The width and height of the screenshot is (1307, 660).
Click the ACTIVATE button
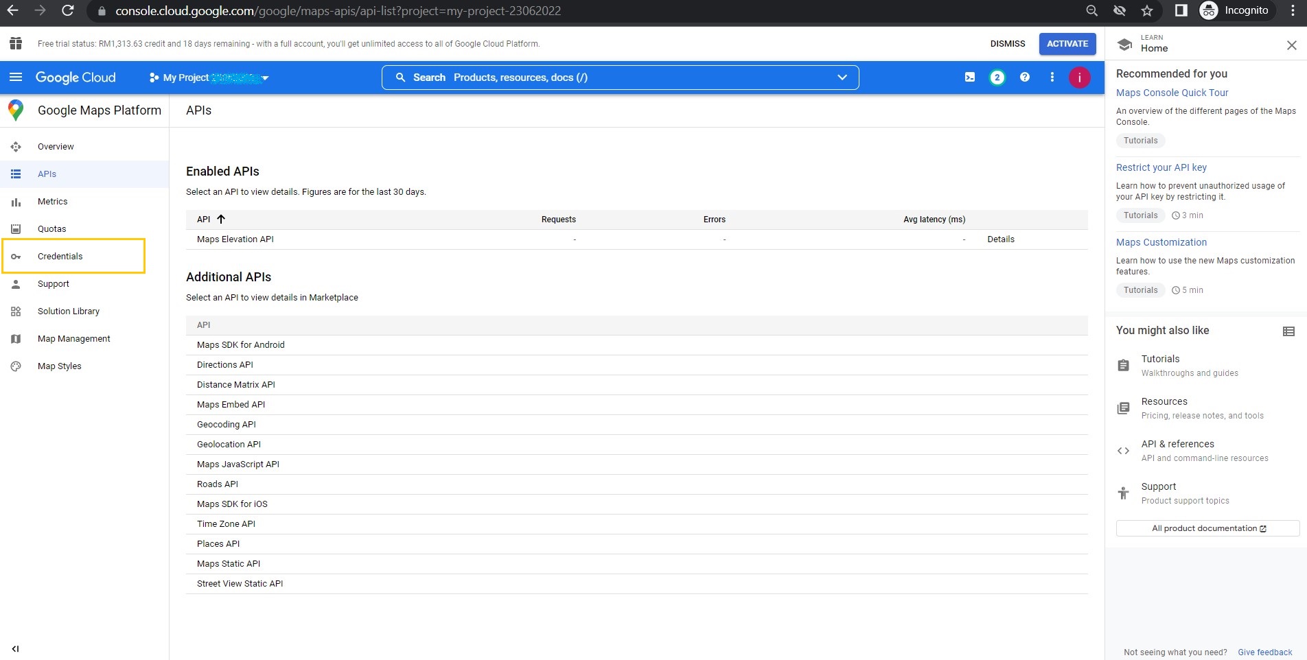click(1067, 43)
